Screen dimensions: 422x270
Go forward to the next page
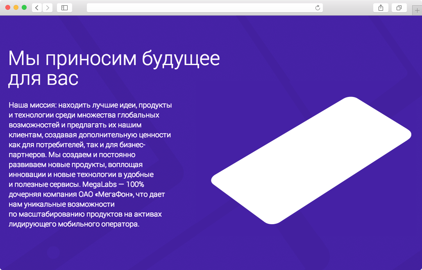coord(48,8)
